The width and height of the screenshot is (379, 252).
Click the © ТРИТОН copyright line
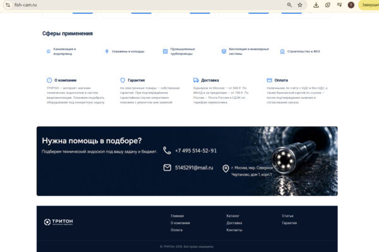186,246
